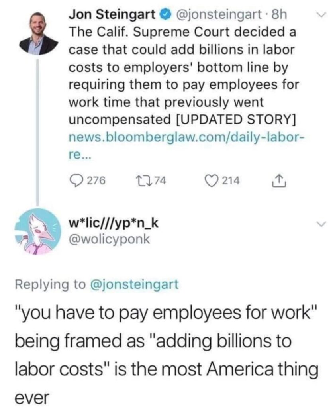Click the @jonsteingart handle beside the name
Image resolution: width=335 pixels, height=408 pixels.
click(x=217, y=15)
